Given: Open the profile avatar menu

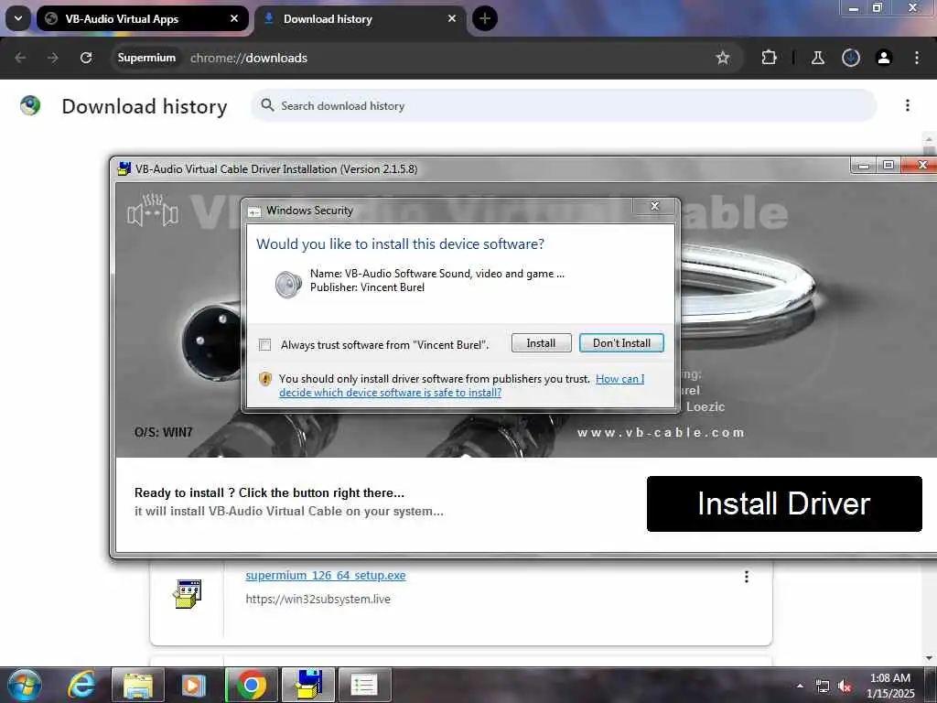Looking at the screenshot, I should coord(883,58).
